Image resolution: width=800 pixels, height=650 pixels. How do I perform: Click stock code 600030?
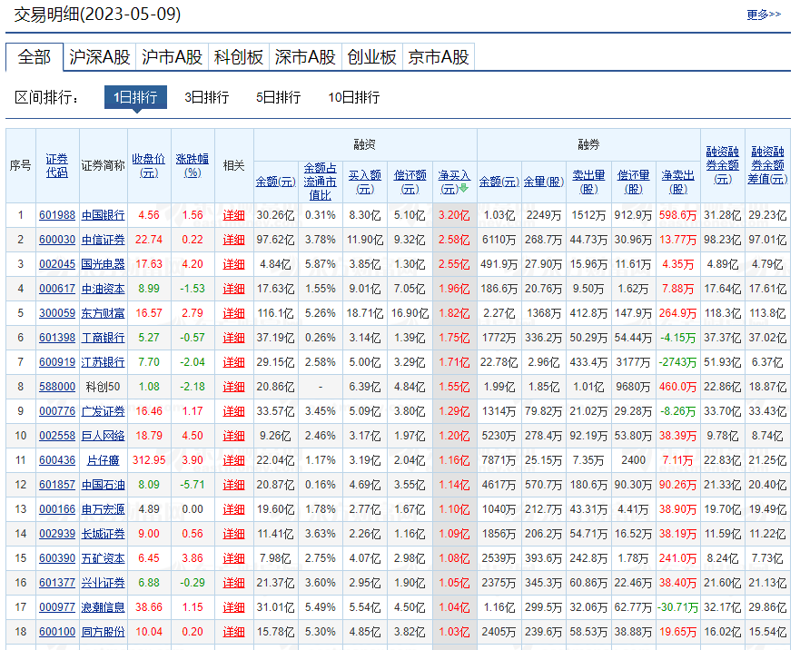[57, 240]
